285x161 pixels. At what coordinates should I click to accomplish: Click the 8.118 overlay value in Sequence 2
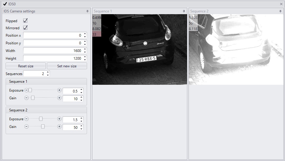(193, 29)
